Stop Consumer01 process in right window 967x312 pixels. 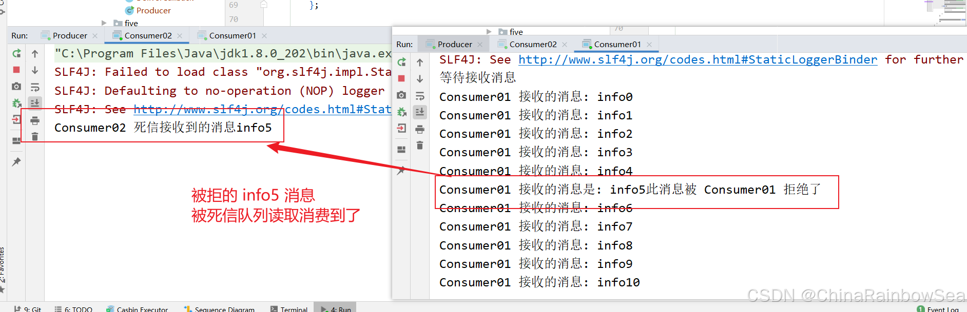(x=401, y=78)
